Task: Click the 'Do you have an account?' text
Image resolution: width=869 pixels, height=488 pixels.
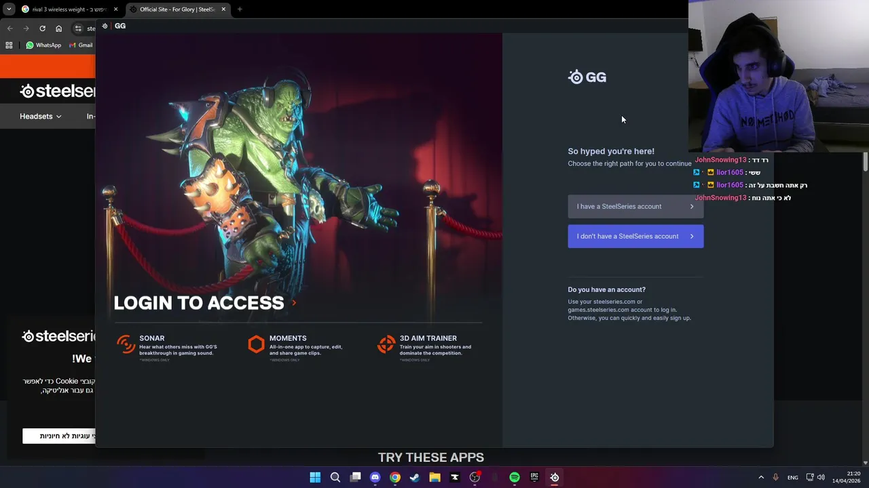Action: [x=606, y=289]
